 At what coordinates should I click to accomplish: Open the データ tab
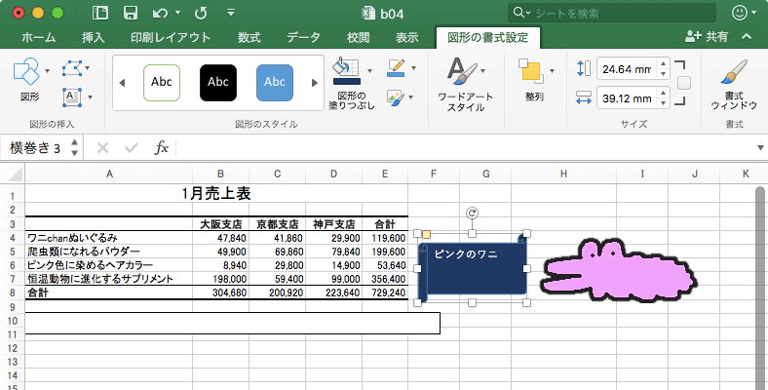(x=304, y=37)
